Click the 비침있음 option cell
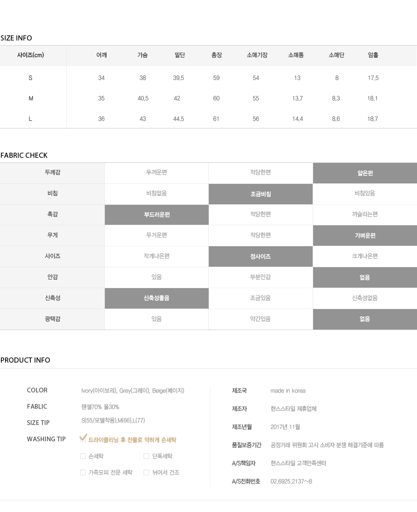Screen dimensions: 417x512 tap(365, 193)
